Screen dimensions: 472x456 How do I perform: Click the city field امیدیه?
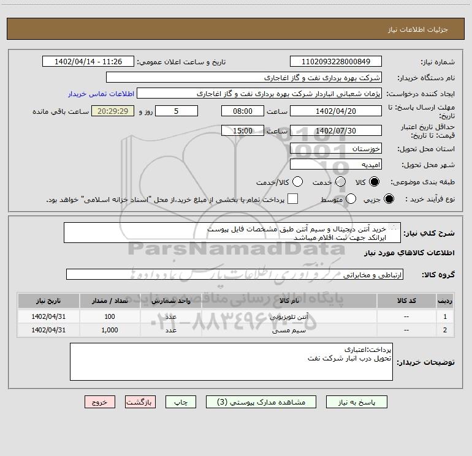(336, 164)
